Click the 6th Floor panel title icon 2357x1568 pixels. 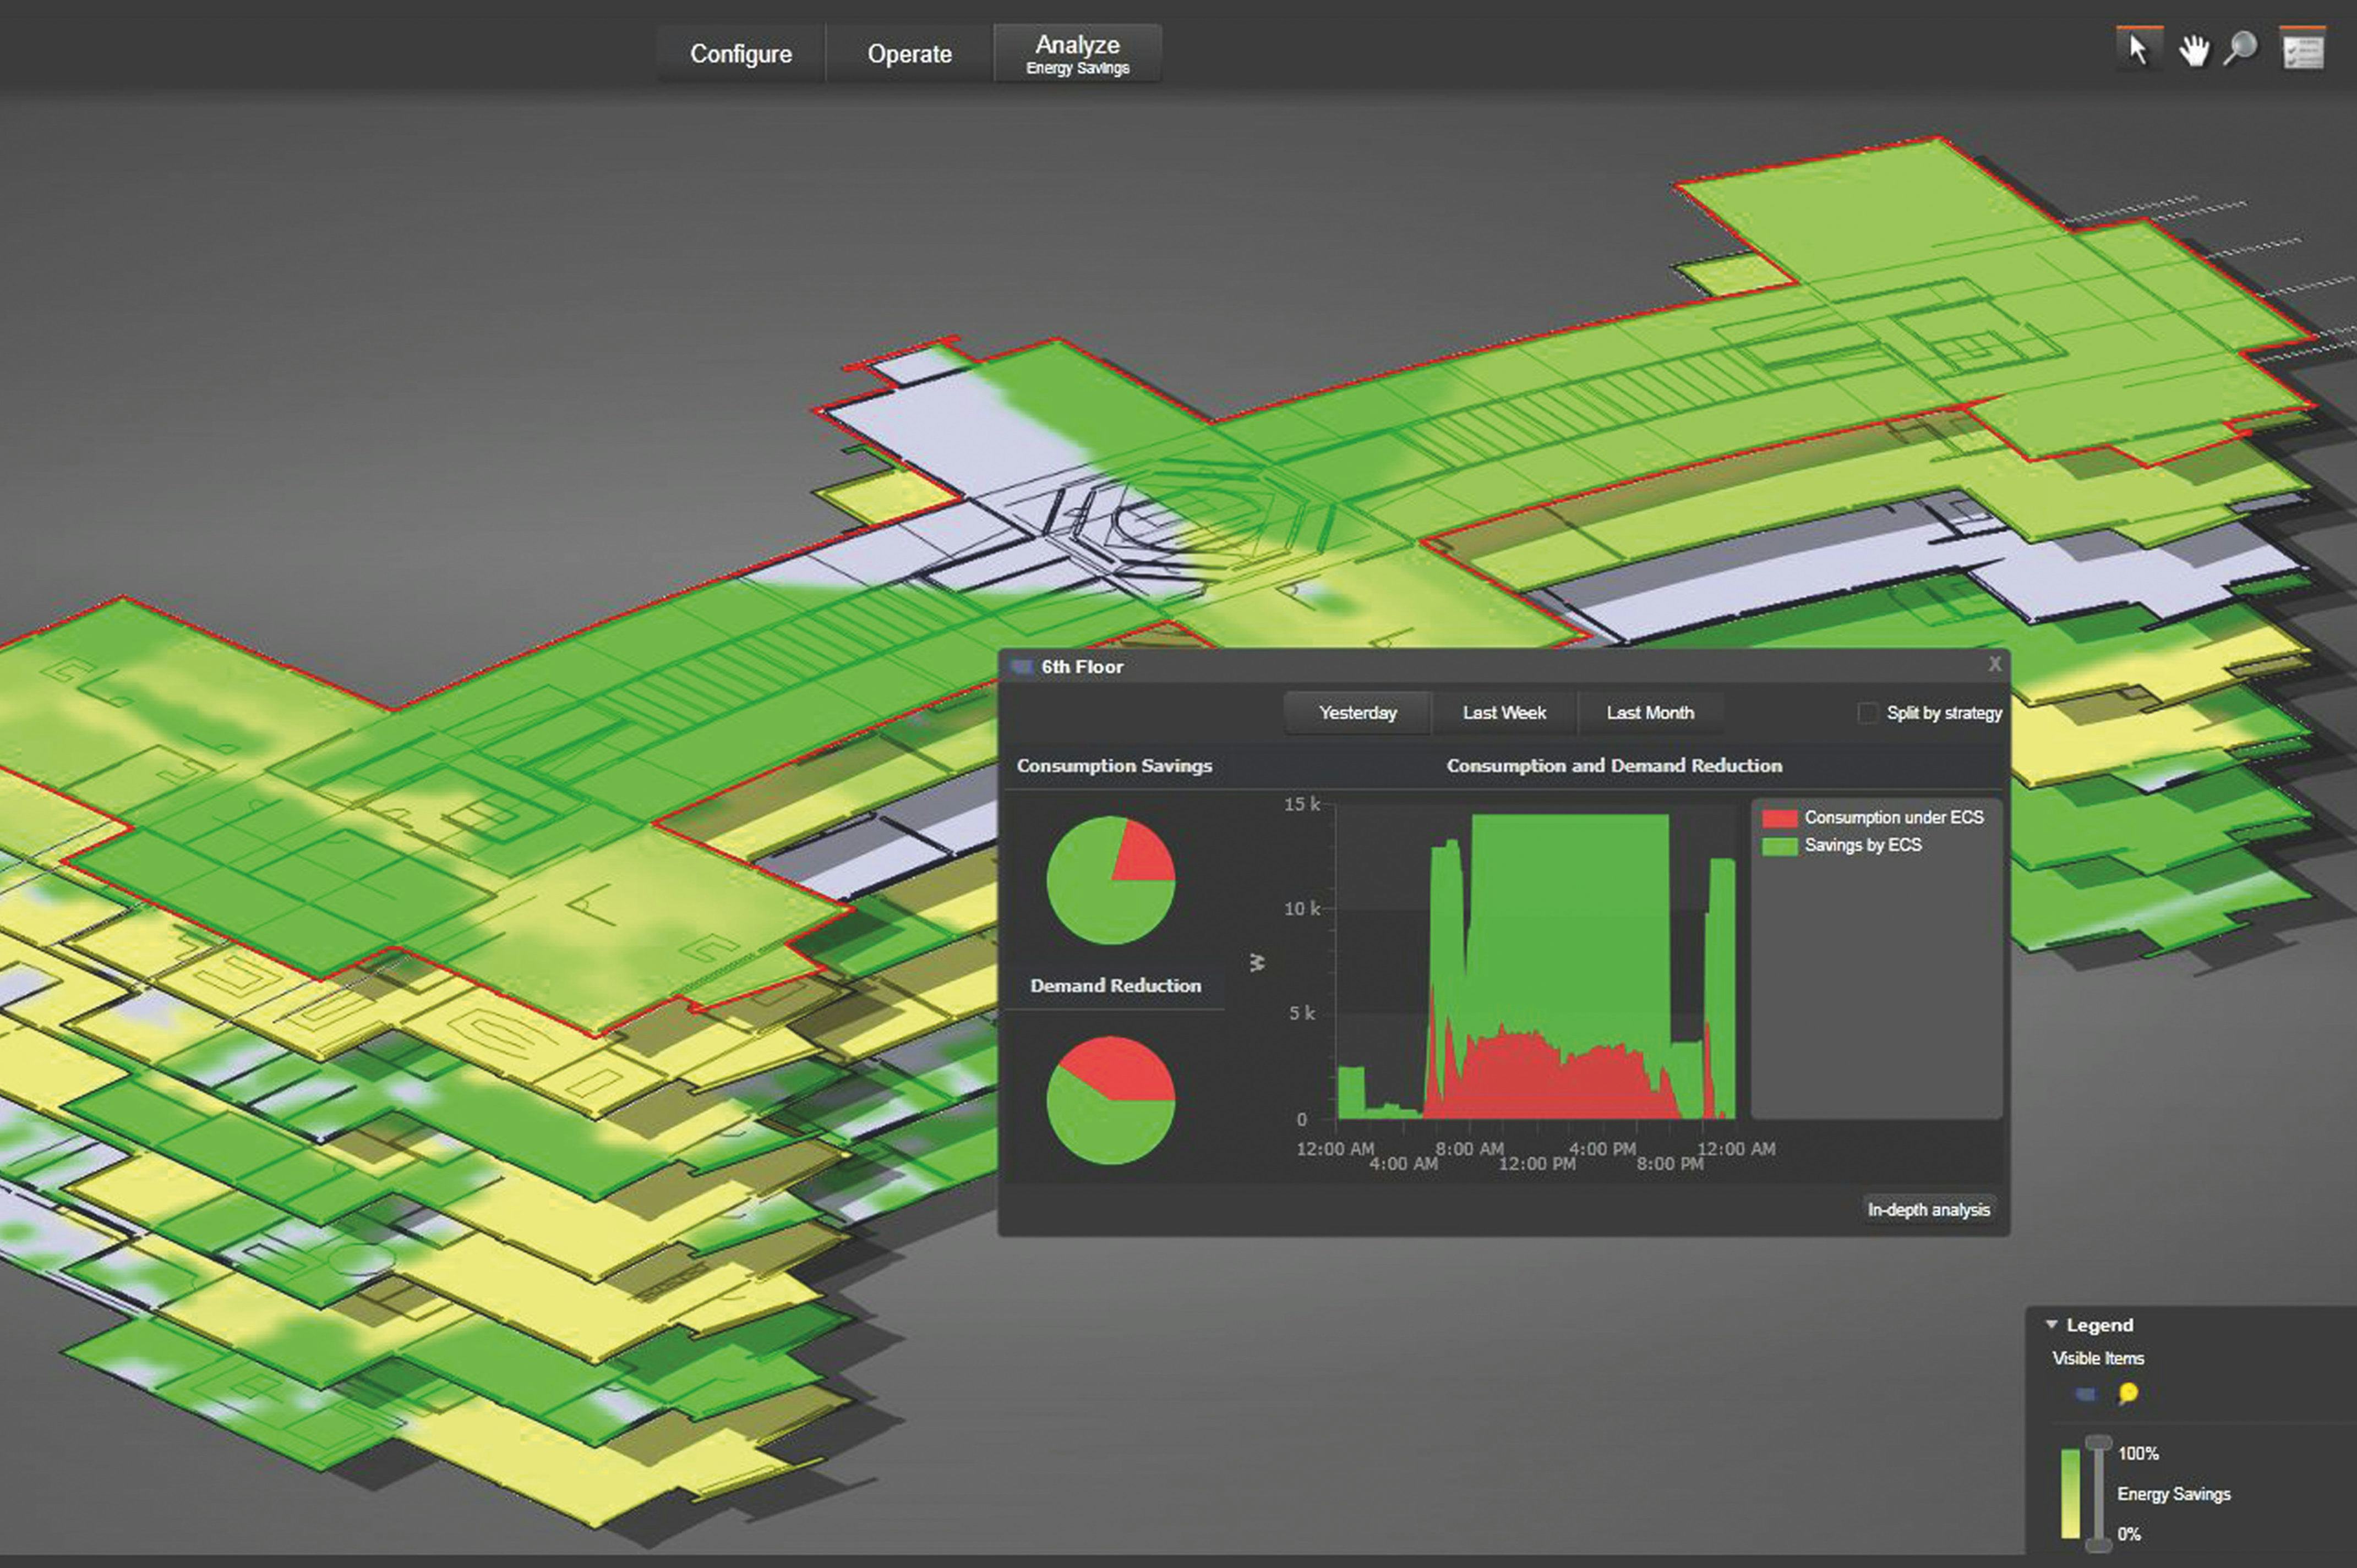coord(1022,667)
